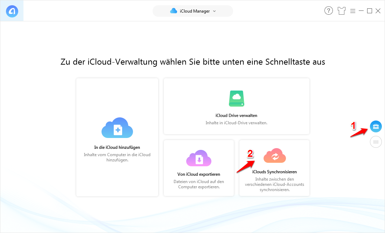The width and height of the screenshot is (385, 233).
Task: Close the application window
Action: point(378,11)
